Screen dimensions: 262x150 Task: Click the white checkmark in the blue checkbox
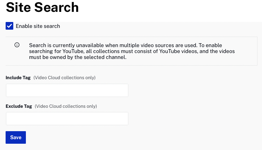9,26
